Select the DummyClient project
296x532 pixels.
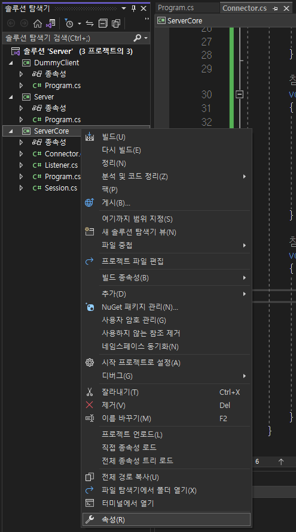(56, 63)
